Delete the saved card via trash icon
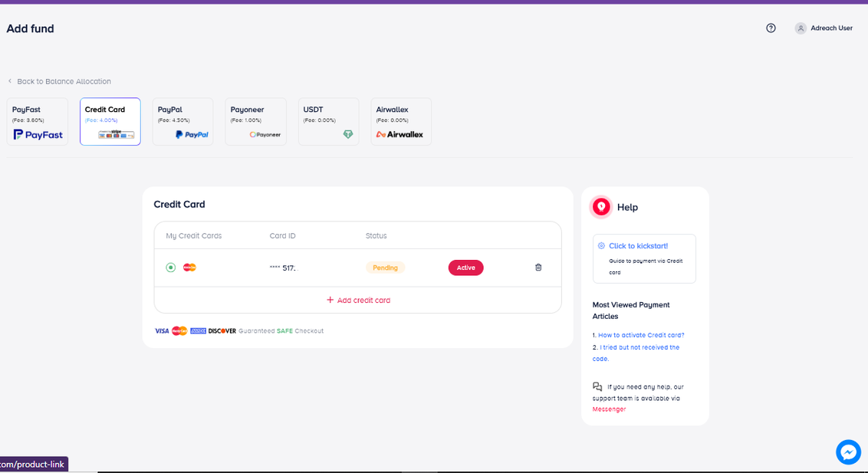Screen dimensions: 868x473 pyautogui.click(x=538, y=268)
